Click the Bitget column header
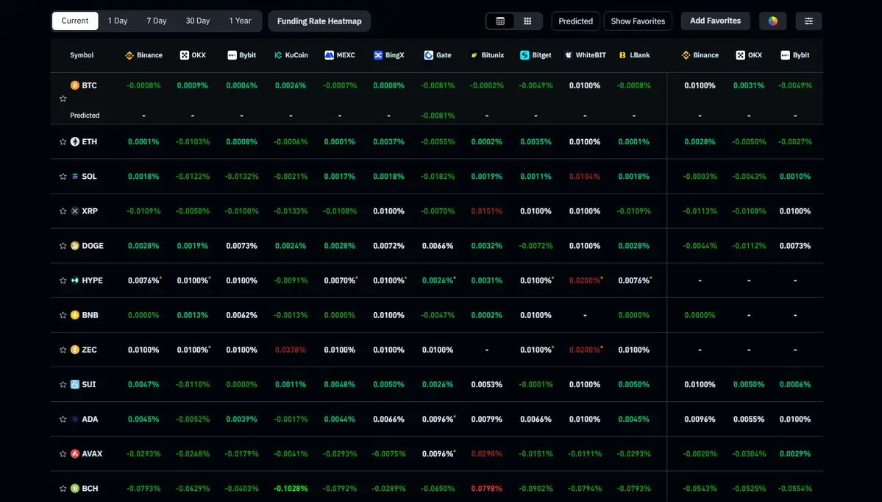Viewport: 882px width, 502px height. [x=536, y=55]
